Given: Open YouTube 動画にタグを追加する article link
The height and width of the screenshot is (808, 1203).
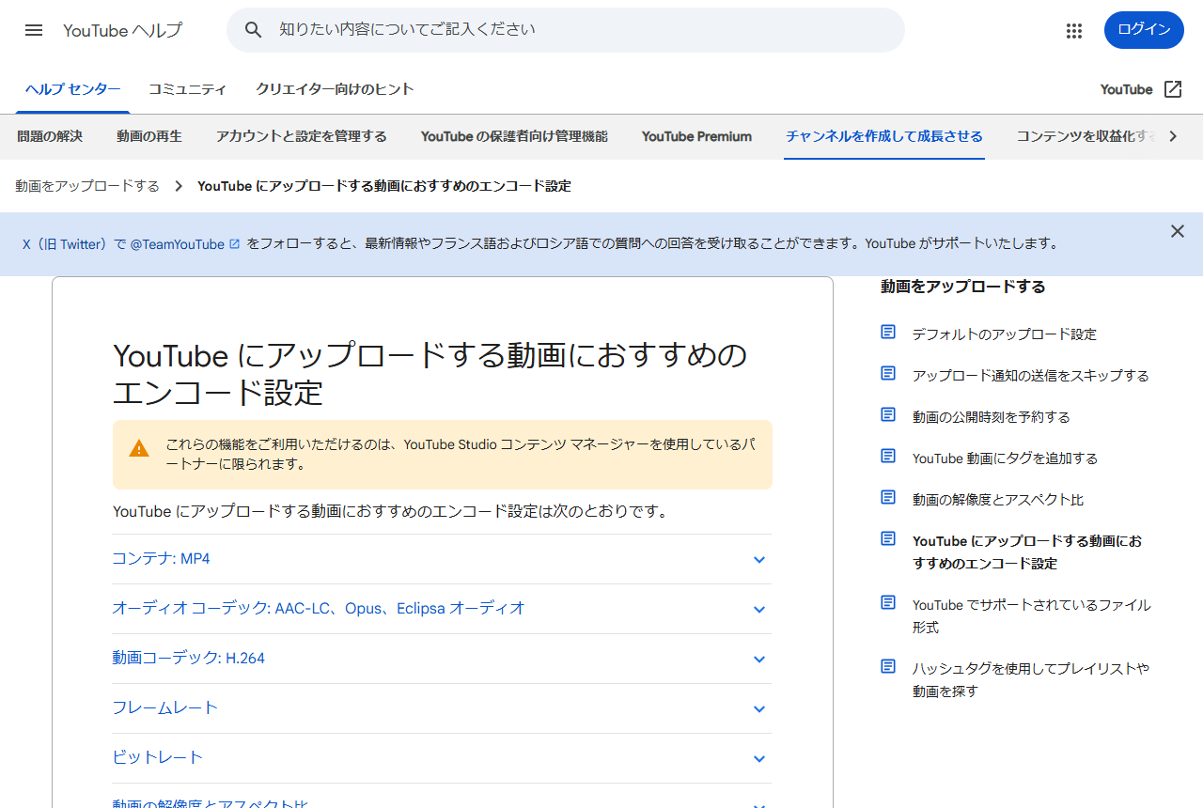Looking at the screenshot, I should click(1005, 458).
